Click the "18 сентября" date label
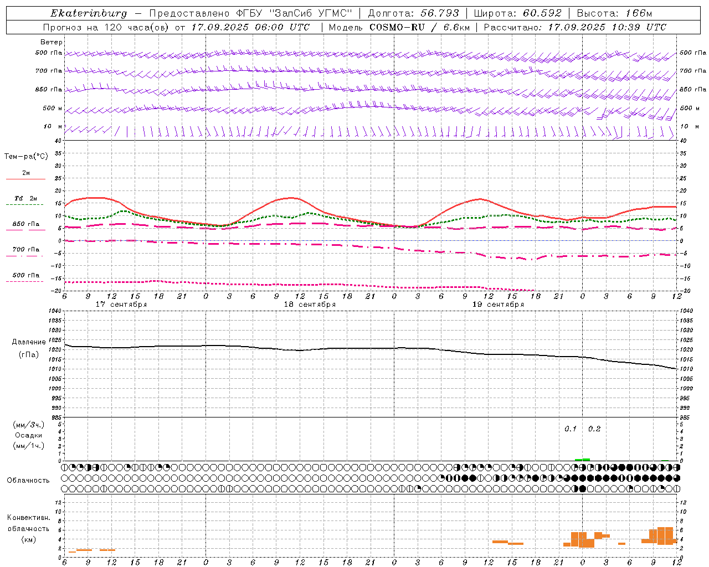Screen dimensions: 709x567 [x=310, y=305]
